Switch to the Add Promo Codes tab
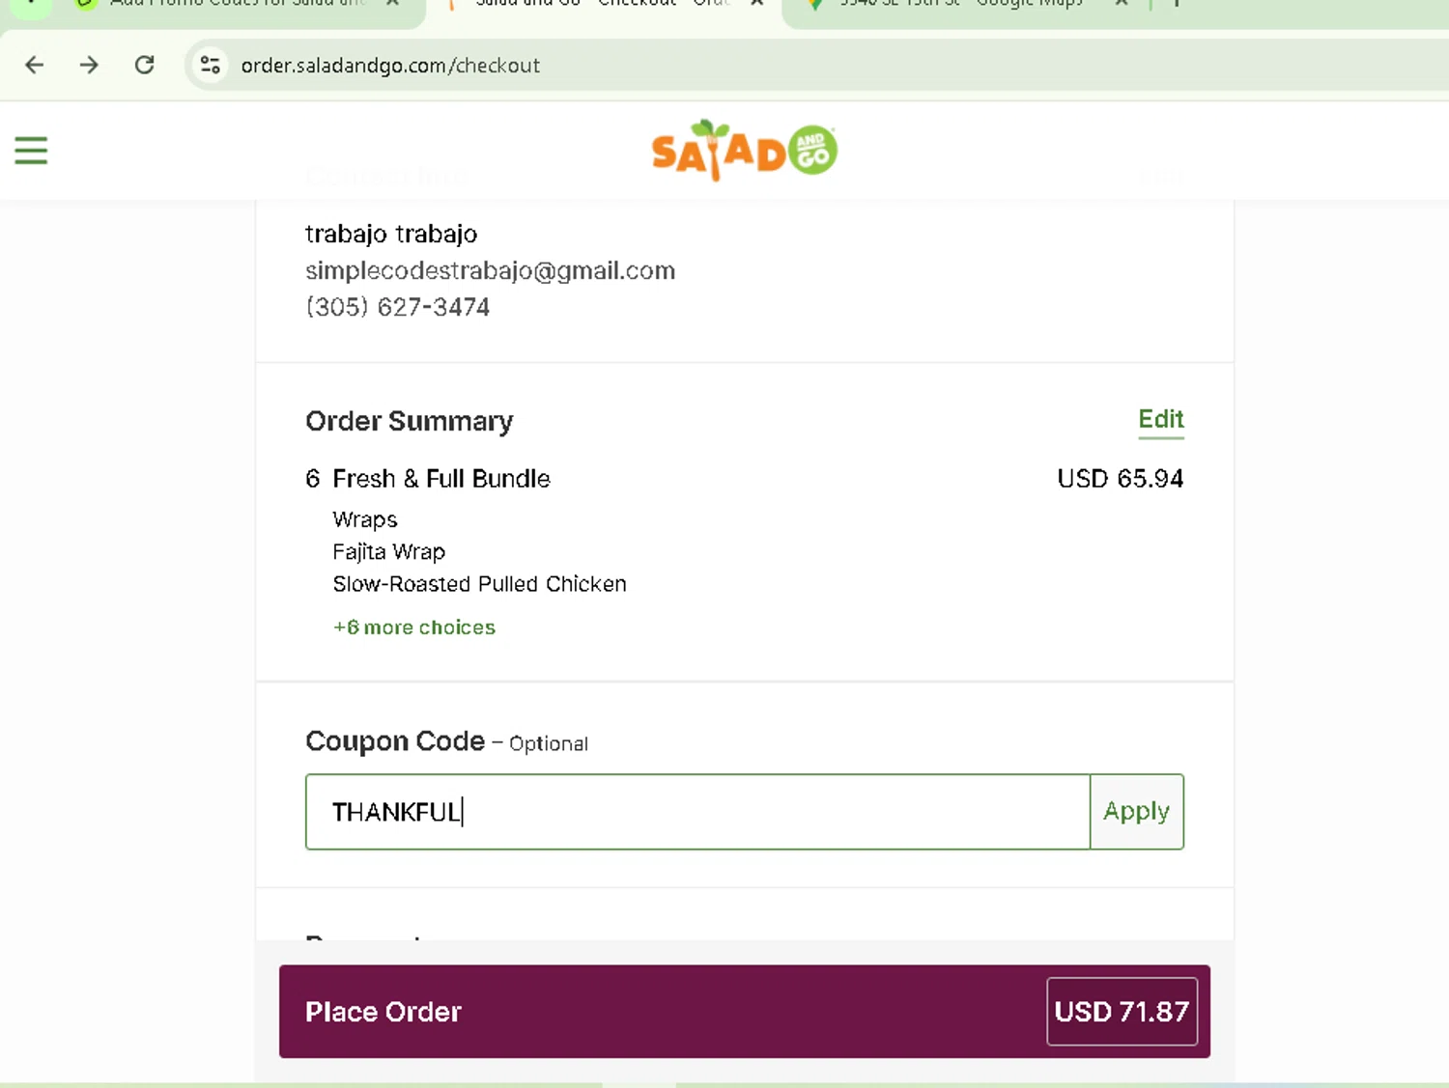Image resolution: width=1449 pixels, height=1088 pixels. click(232, 5)
